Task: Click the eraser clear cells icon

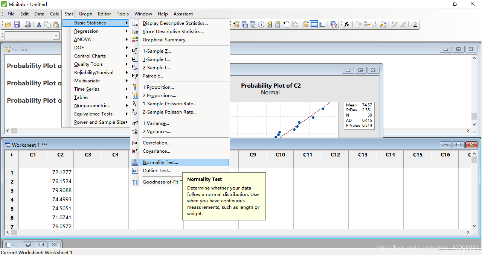Action: [414, 24]
